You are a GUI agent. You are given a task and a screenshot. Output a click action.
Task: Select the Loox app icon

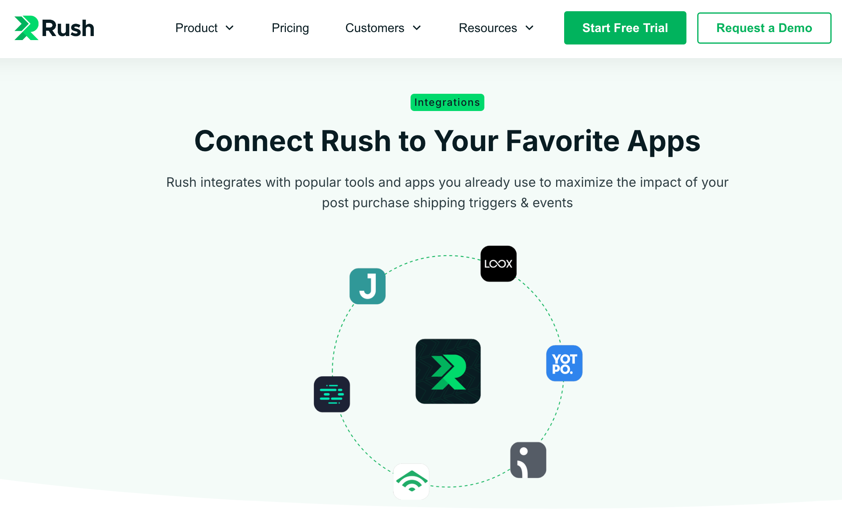[498, 264]
